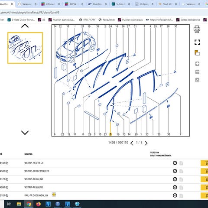Click callout number 29 at diagram bottom
The image size is (208, 208).
(90, 134)
